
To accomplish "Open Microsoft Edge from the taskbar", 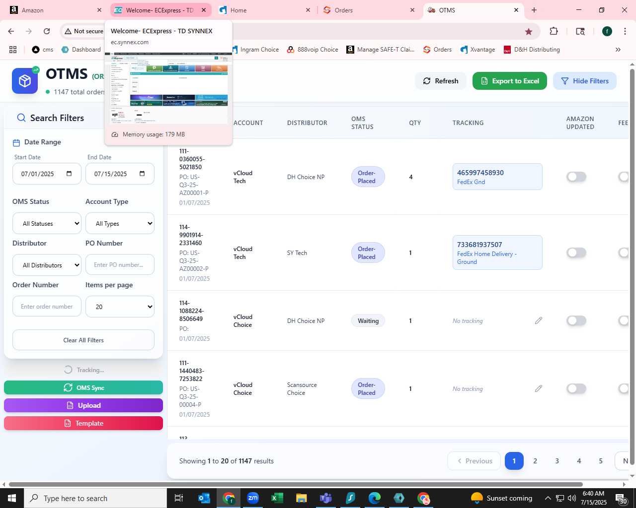I will (x=374, y=498).
